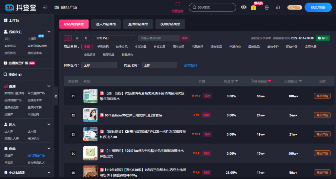The width and height of the screenshot is (336, 179).
Task: Open the 12月15日 date dropdown
Action: click(x=114, y=38)
